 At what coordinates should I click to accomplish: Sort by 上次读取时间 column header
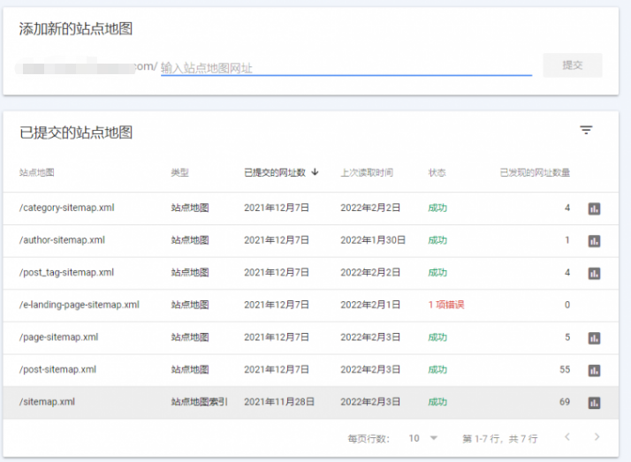(367, 172)
